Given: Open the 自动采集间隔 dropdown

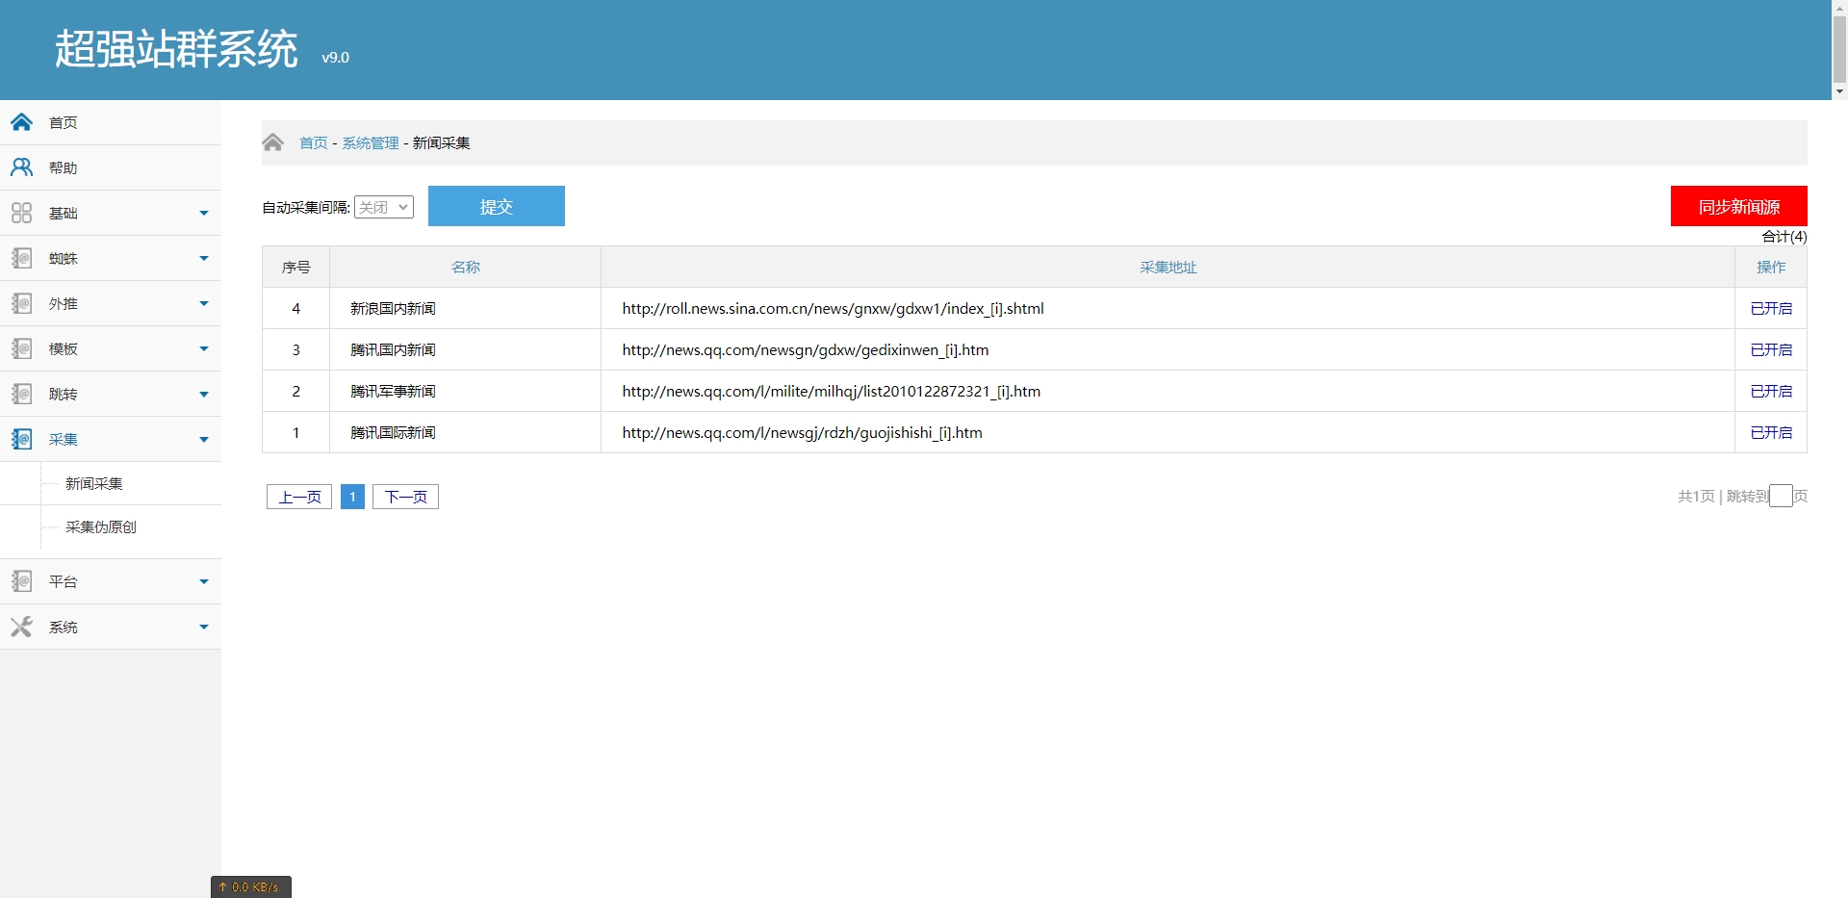Looking at the screenshot, I should click(384, 207).
